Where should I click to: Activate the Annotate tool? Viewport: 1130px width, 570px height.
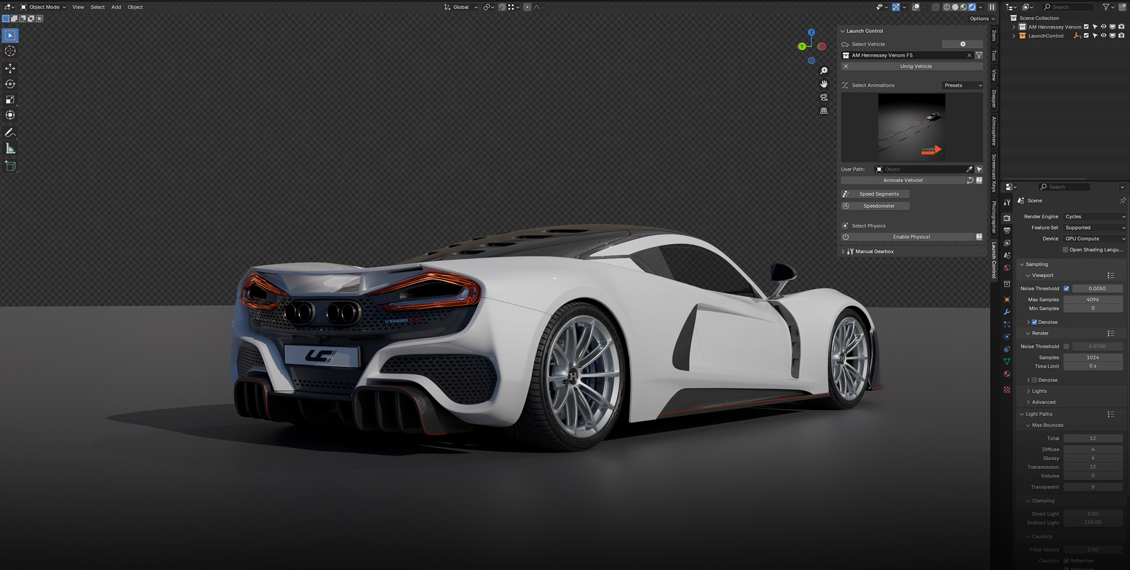coord(10,133)
